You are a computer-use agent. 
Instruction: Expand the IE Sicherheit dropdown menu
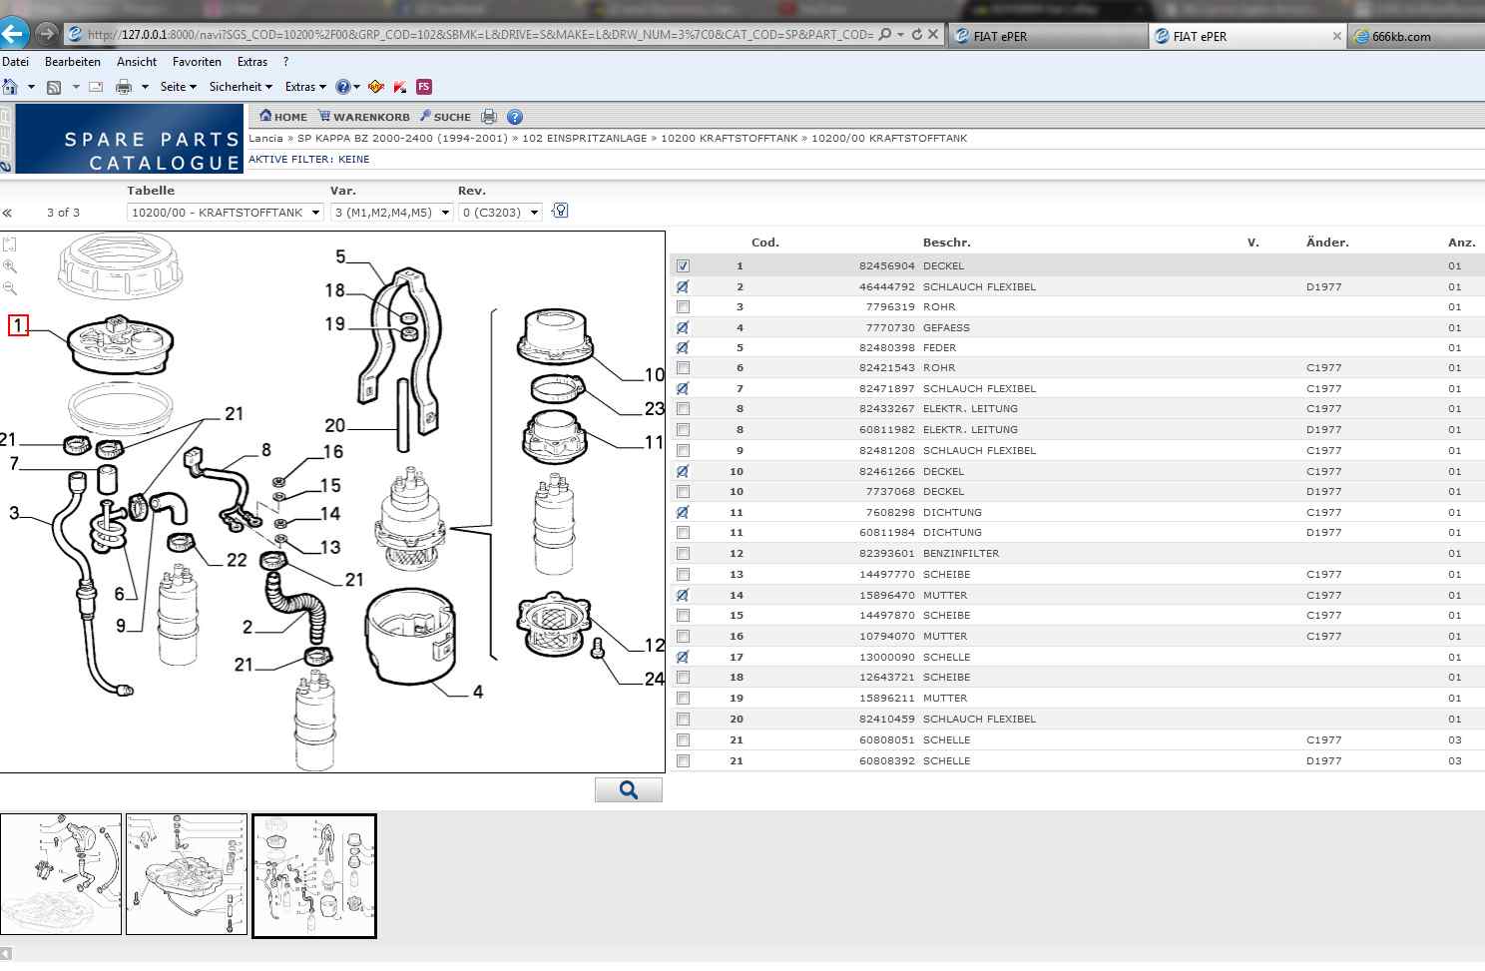coord(241,87)
